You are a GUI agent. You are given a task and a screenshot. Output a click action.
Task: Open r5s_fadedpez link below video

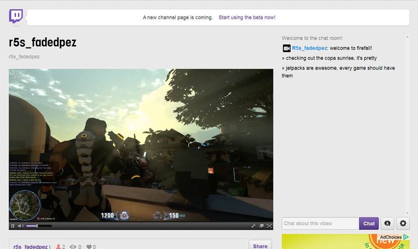tap(30, 246)
